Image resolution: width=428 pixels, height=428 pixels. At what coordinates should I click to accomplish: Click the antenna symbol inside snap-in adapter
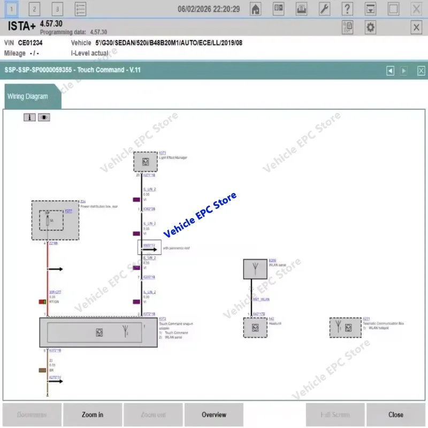tap(125, 331)
